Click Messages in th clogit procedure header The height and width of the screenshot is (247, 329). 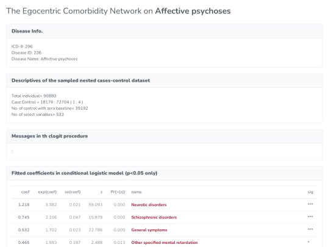pyautogui.click(x=164, y=136)
